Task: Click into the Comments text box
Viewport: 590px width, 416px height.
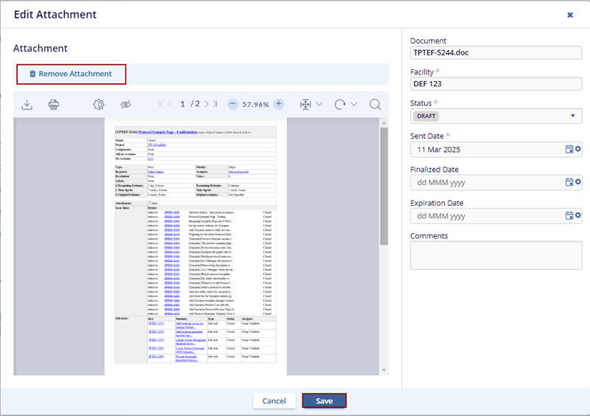Action: (496, 255)
